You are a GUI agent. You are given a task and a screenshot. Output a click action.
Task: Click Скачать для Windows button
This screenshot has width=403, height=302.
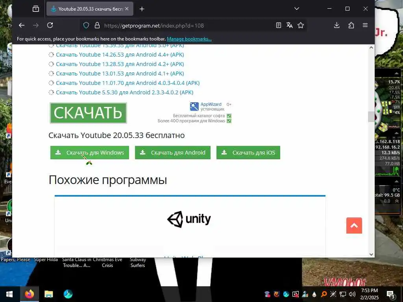90,153
